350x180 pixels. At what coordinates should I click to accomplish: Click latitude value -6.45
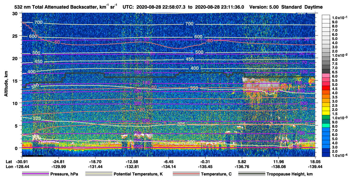coord(169,161)
